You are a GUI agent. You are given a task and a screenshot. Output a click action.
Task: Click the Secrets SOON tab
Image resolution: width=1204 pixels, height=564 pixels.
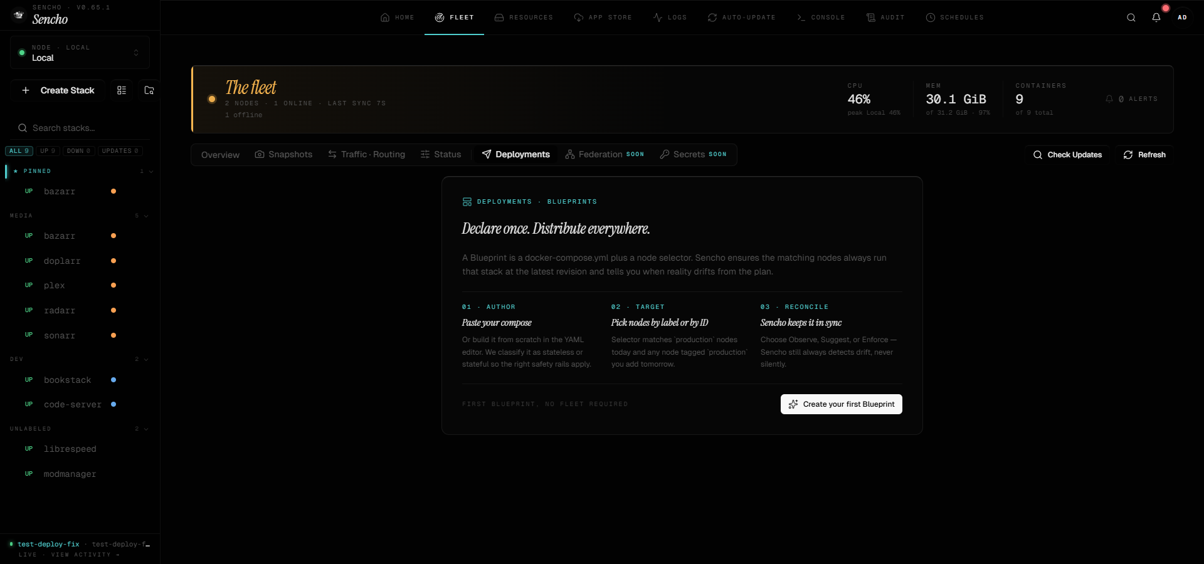click(693, 155)
